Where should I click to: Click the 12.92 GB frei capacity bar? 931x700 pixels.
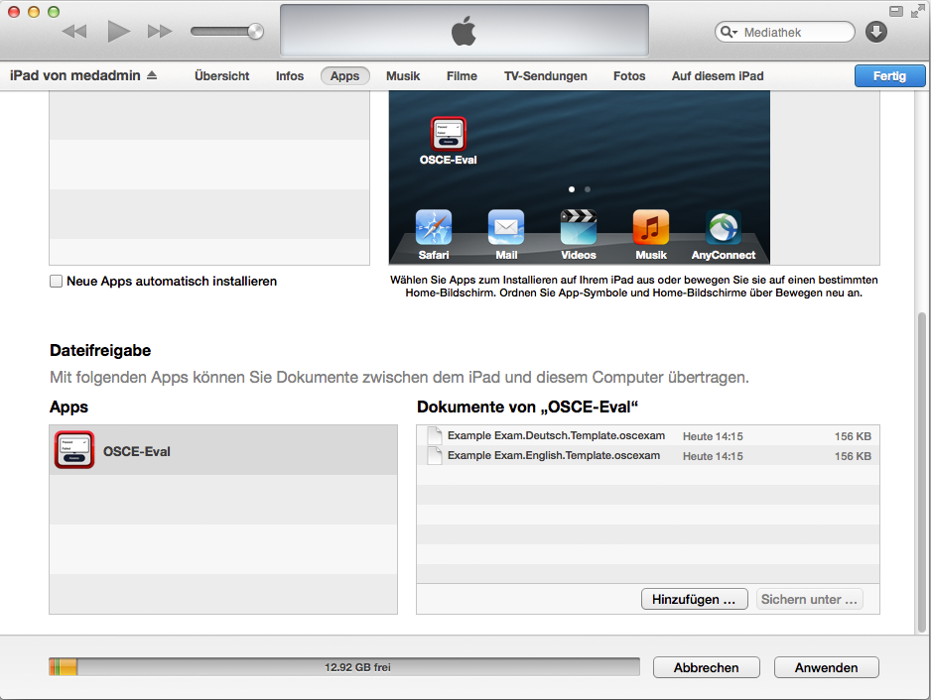tap(344, 667)
